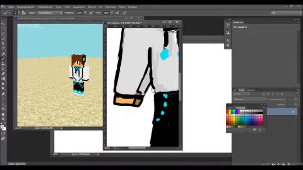The image size is (303, 170).
Task: Select the Hand tool
Action: click(x=3, y=114)
